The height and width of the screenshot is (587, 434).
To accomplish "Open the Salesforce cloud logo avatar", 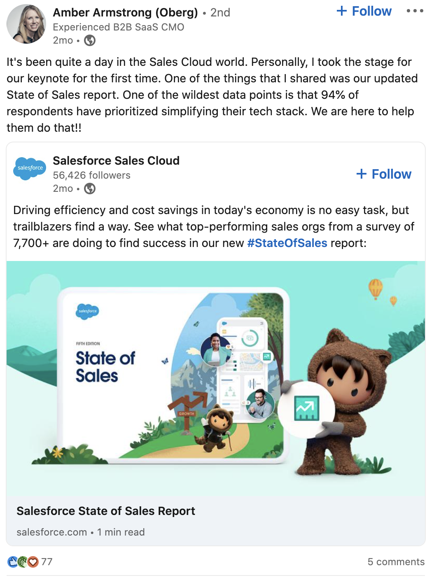I will point(30,168).
